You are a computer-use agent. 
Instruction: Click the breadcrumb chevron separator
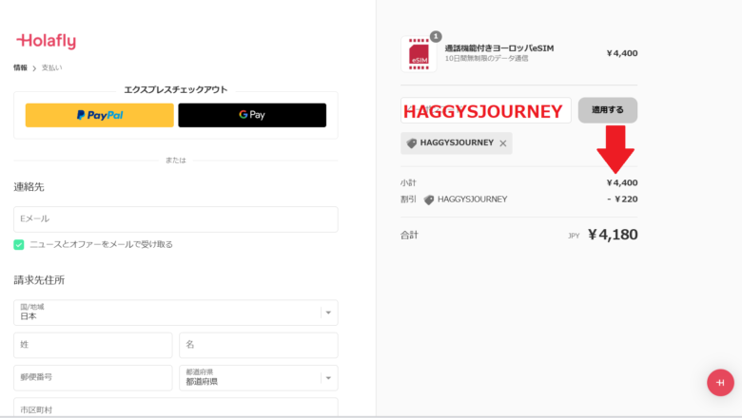[x=34, y=68]
